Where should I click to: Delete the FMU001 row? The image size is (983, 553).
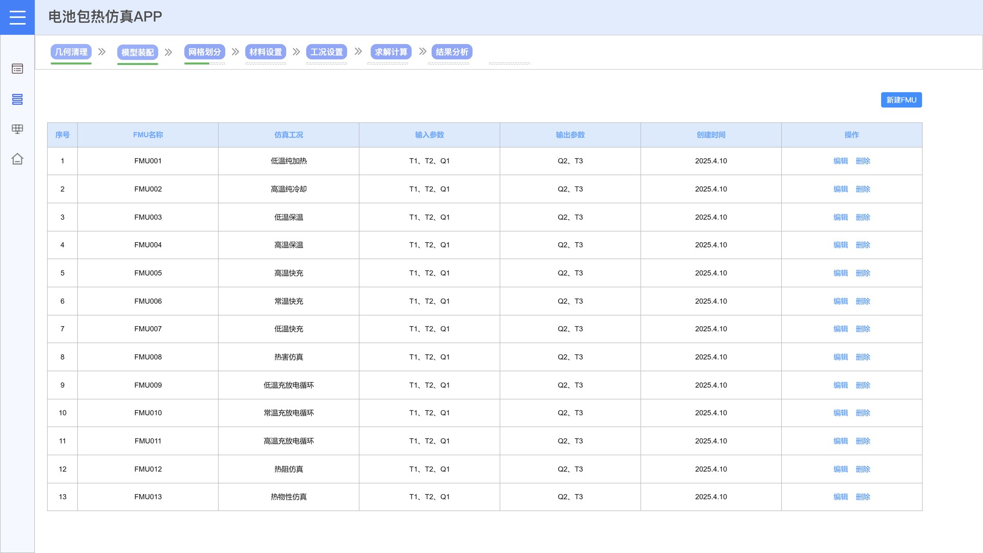click(863, 161)
